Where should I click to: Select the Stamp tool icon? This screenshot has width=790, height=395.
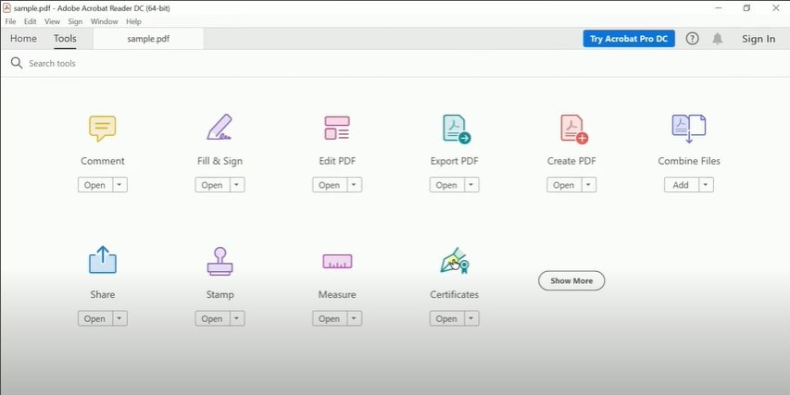(x=219, y=261)
